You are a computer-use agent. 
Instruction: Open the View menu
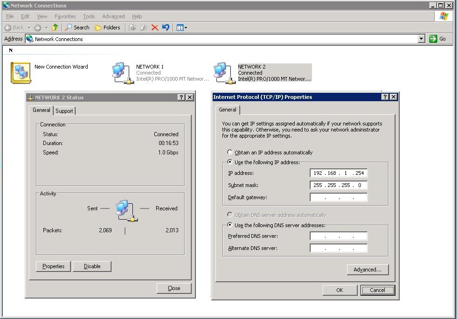point(42,16)
